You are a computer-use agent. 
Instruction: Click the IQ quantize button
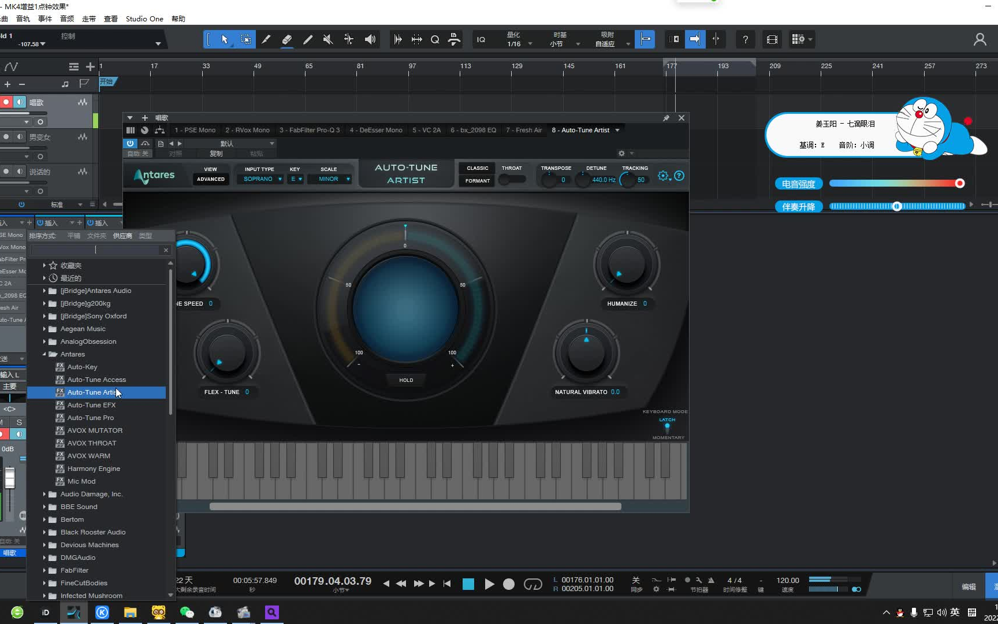[x=481, y=39]
